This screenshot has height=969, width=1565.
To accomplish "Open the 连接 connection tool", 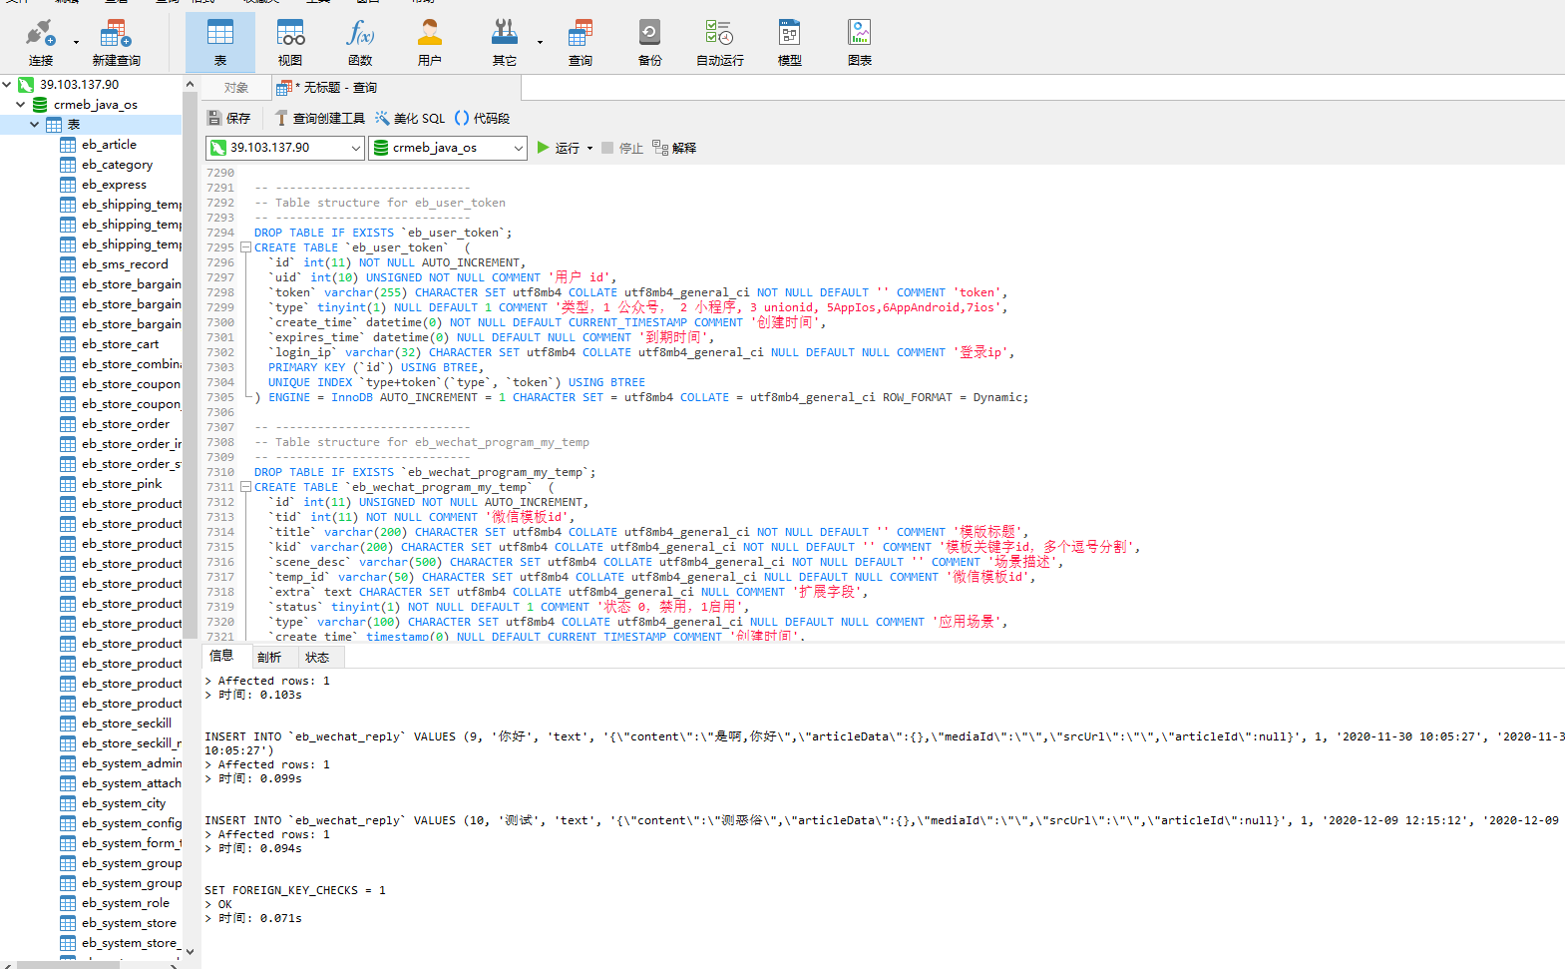I will click(x=40, y=43).
